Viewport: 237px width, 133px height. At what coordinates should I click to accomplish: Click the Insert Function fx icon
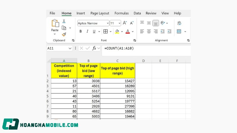click(94, 48)
